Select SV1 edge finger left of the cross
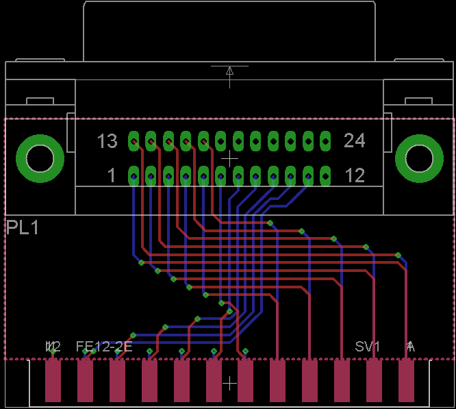 pyautogui.click(x=214, y=381)
